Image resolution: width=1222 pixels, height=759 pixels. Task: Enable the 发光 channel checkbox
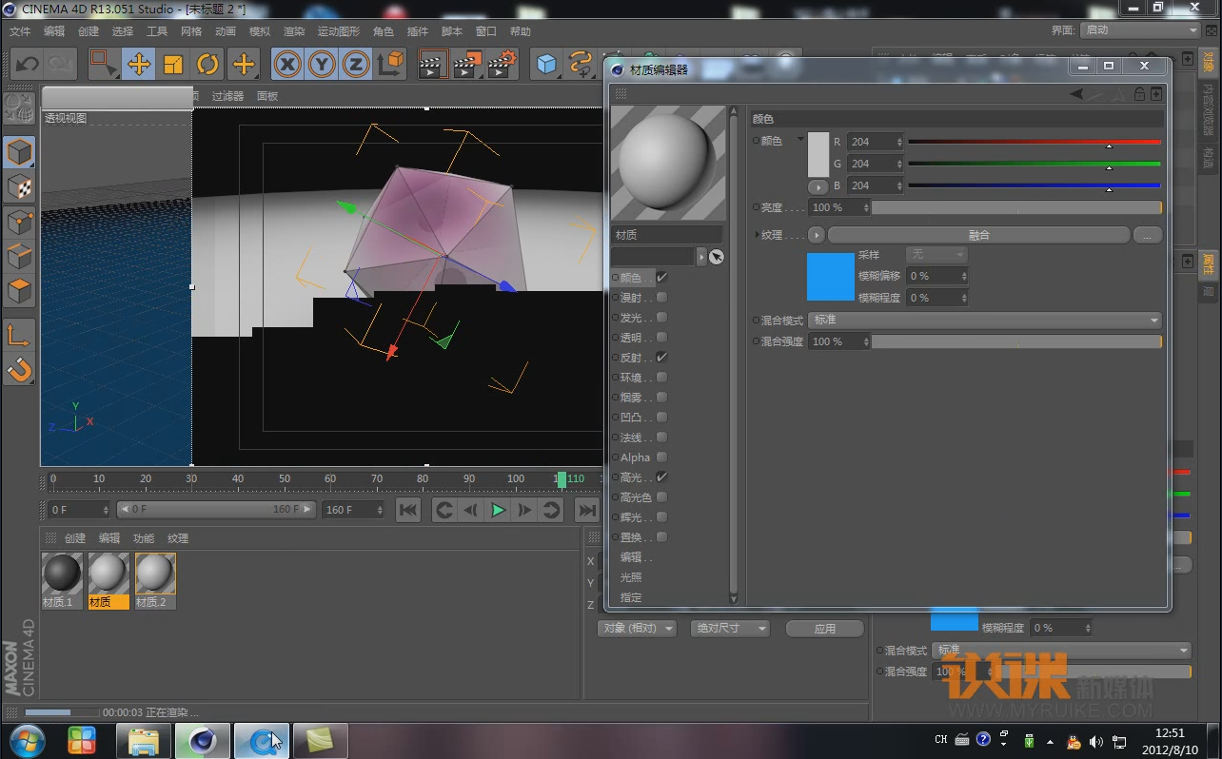(x=661, y=318)
